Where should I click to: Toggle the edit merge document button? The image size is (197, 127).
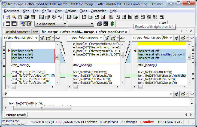(29, 24)
